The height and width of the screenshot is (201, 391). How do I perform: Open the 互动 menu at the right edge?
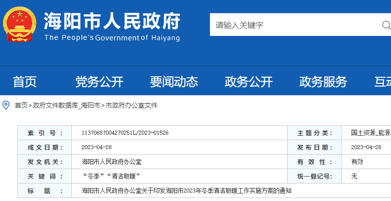[x=382, y=82]
